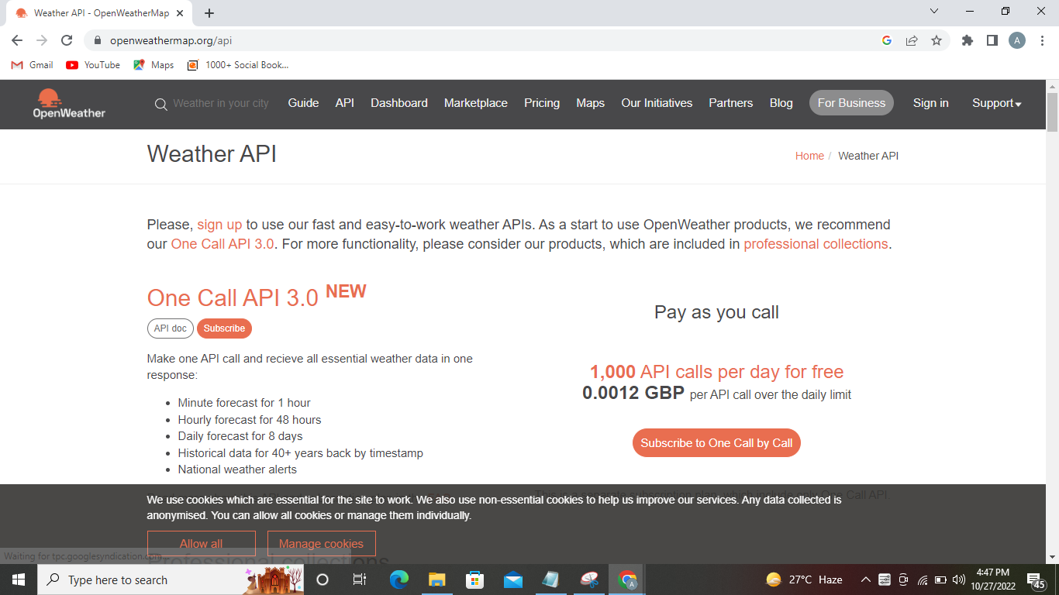The image size is (1059, 595).
Task: Click the padlock site info icon
Action: pos(98,40)
